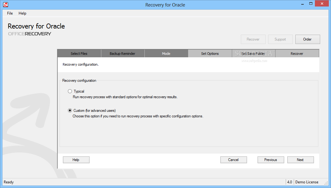Go back with the Previous button
The image size is (331, 188).
coord(271,160)
